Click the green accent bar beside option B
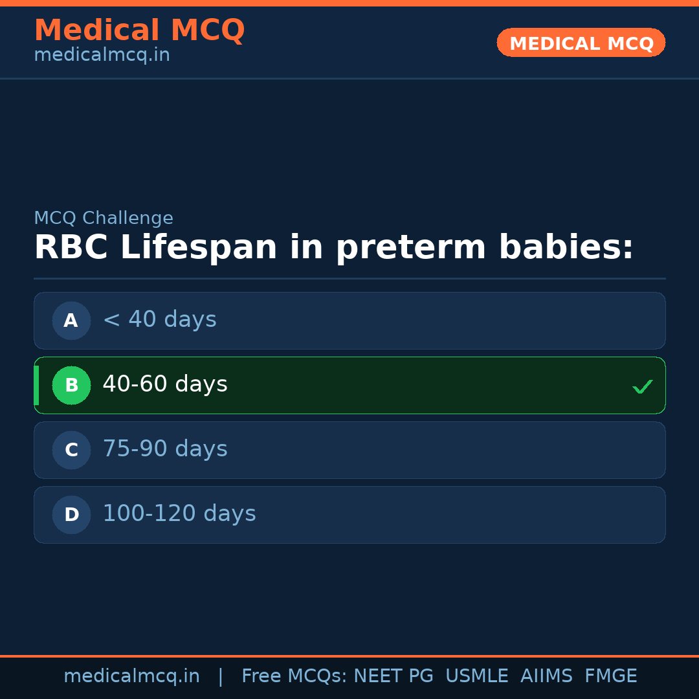This screenshot has height=699, width=699. click(x=36, y=385)
